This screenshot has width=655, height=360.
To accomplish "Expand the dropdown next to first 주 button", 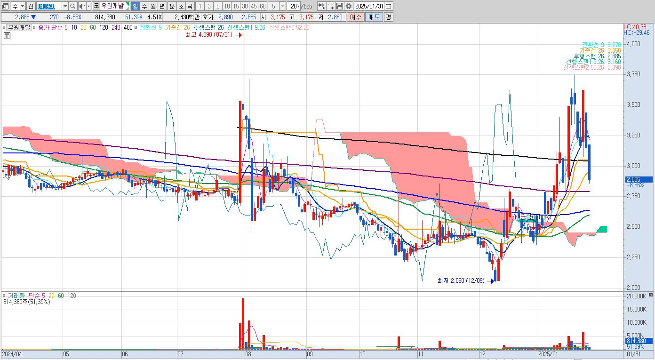I will tap(22, 6).
